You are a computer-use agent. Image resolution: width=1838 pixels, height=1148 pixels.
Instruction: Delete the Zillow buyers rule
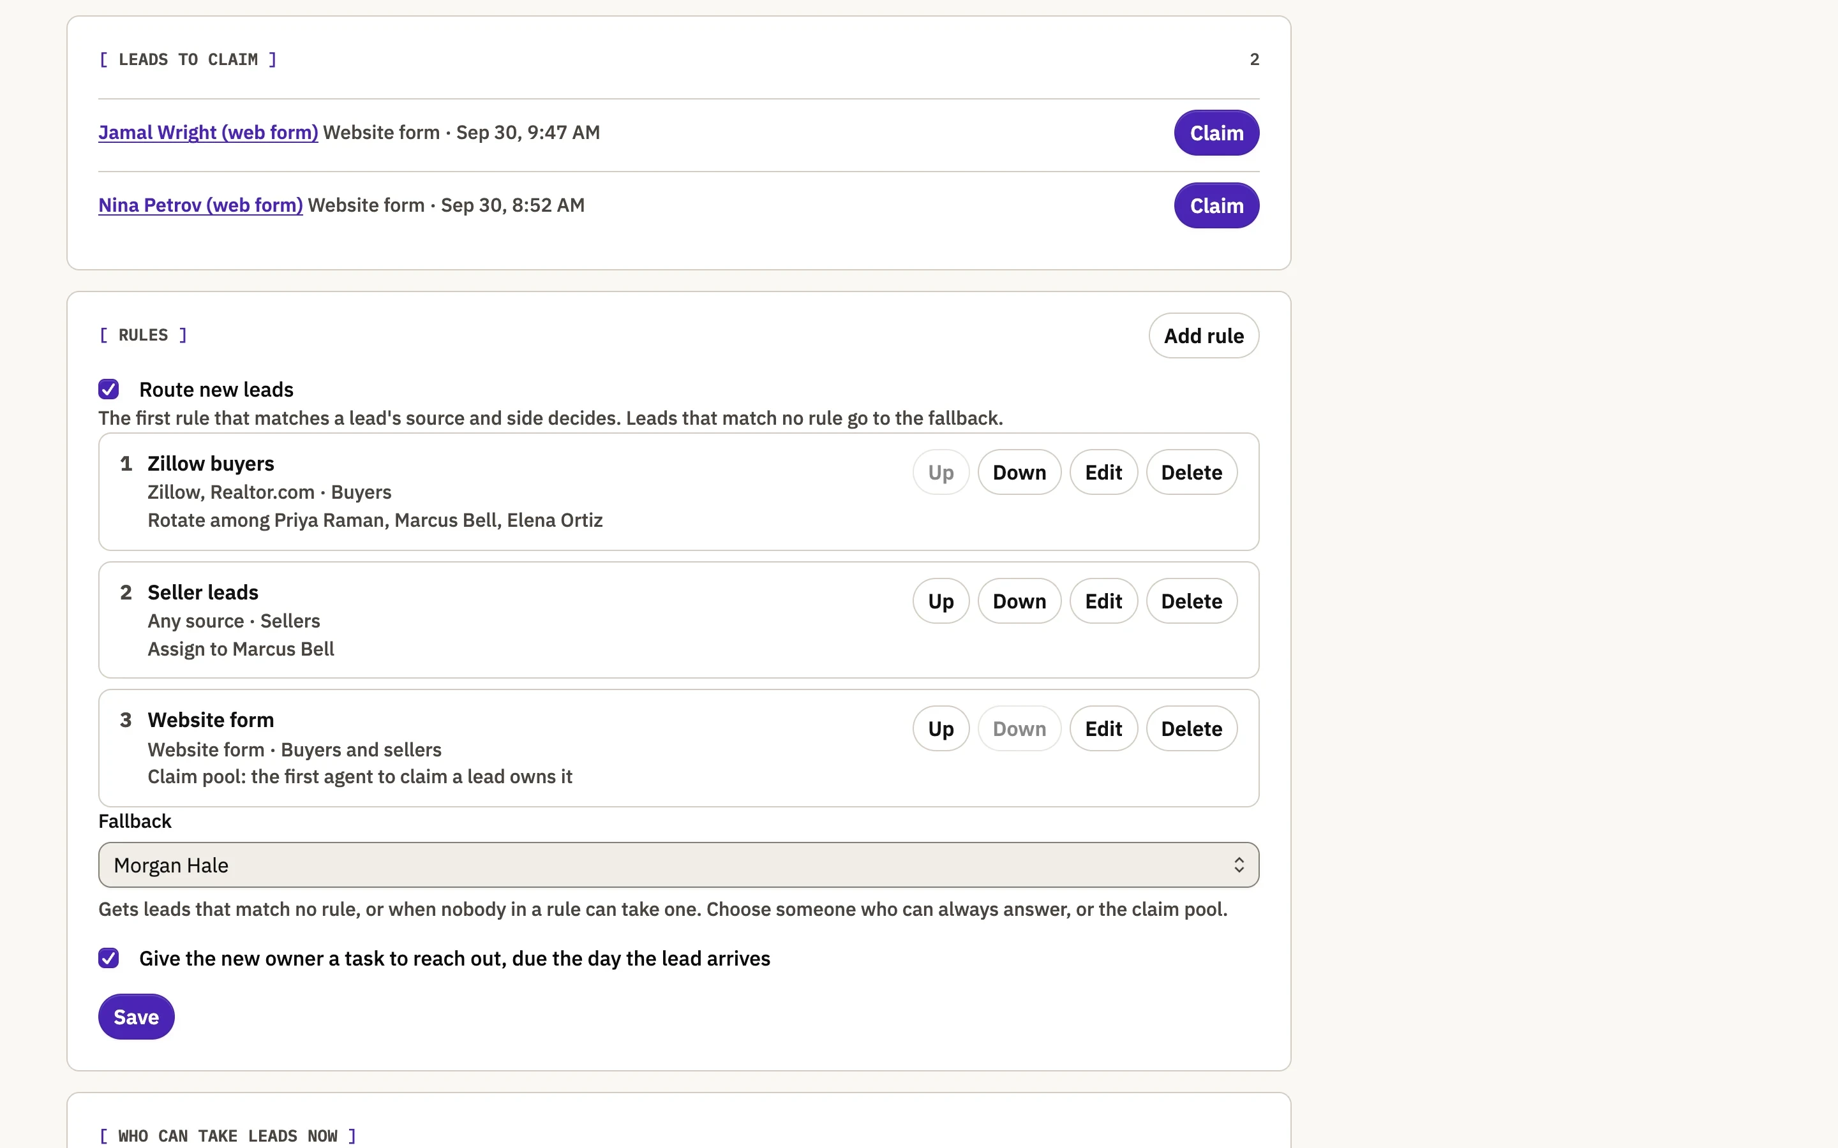click(x=1192, y=472)
